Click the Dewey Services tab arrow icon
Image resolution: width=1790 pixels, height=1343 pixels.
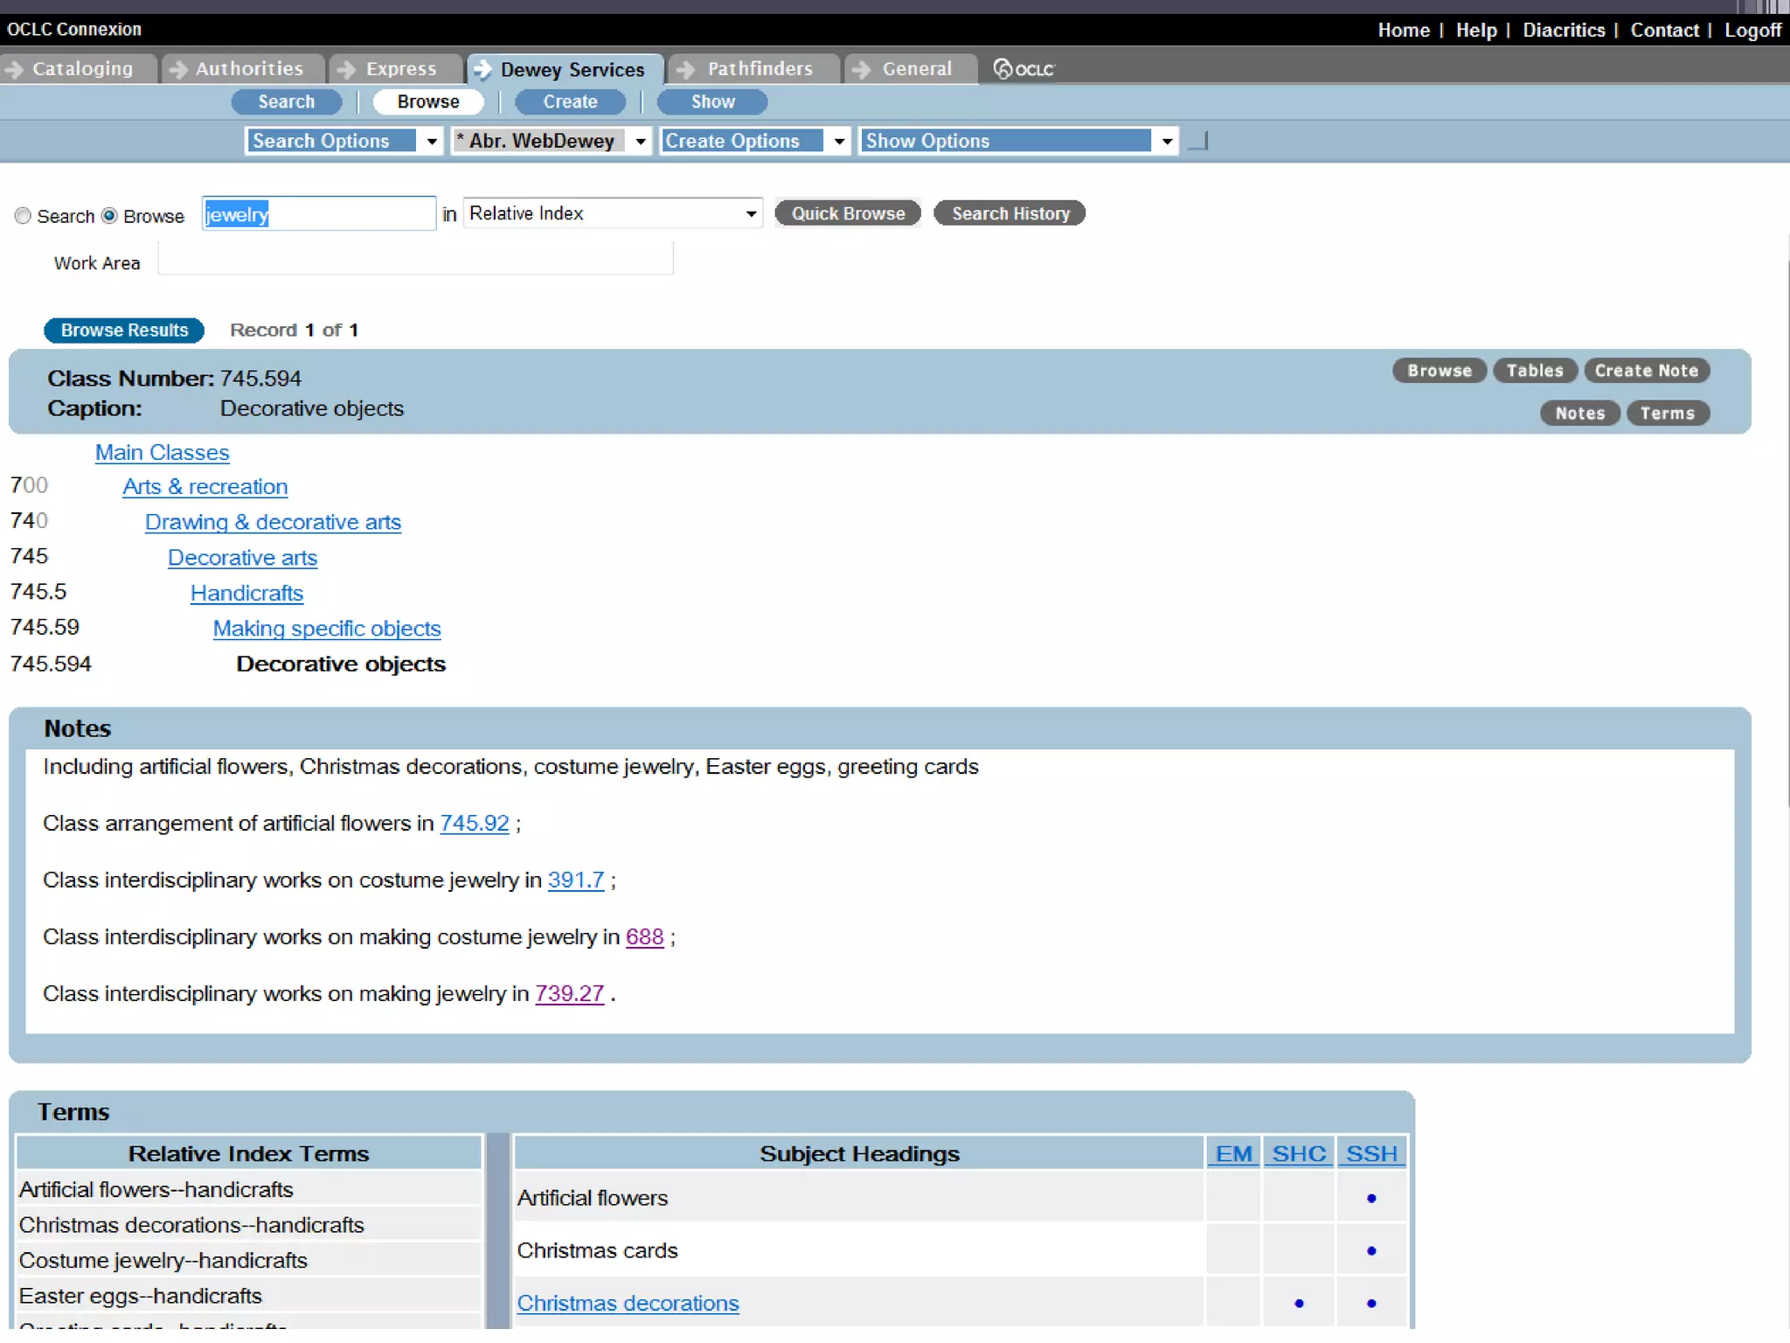click(482, 70)
